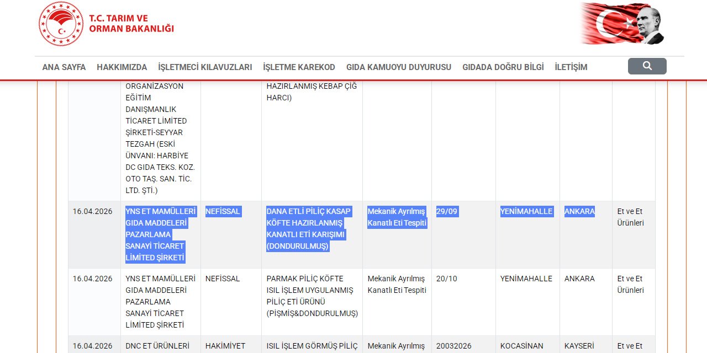Select the PARMAK PİLİÇ KÖFTE product cell
The height and width of the screenshot is (353, 707).
coord(312,296)
